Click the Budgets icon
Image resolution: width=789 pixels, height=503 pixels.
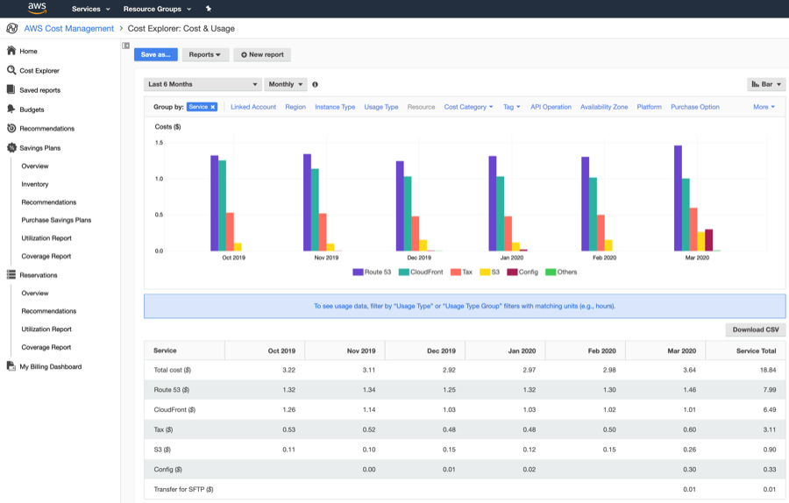[x=11, y=109]
